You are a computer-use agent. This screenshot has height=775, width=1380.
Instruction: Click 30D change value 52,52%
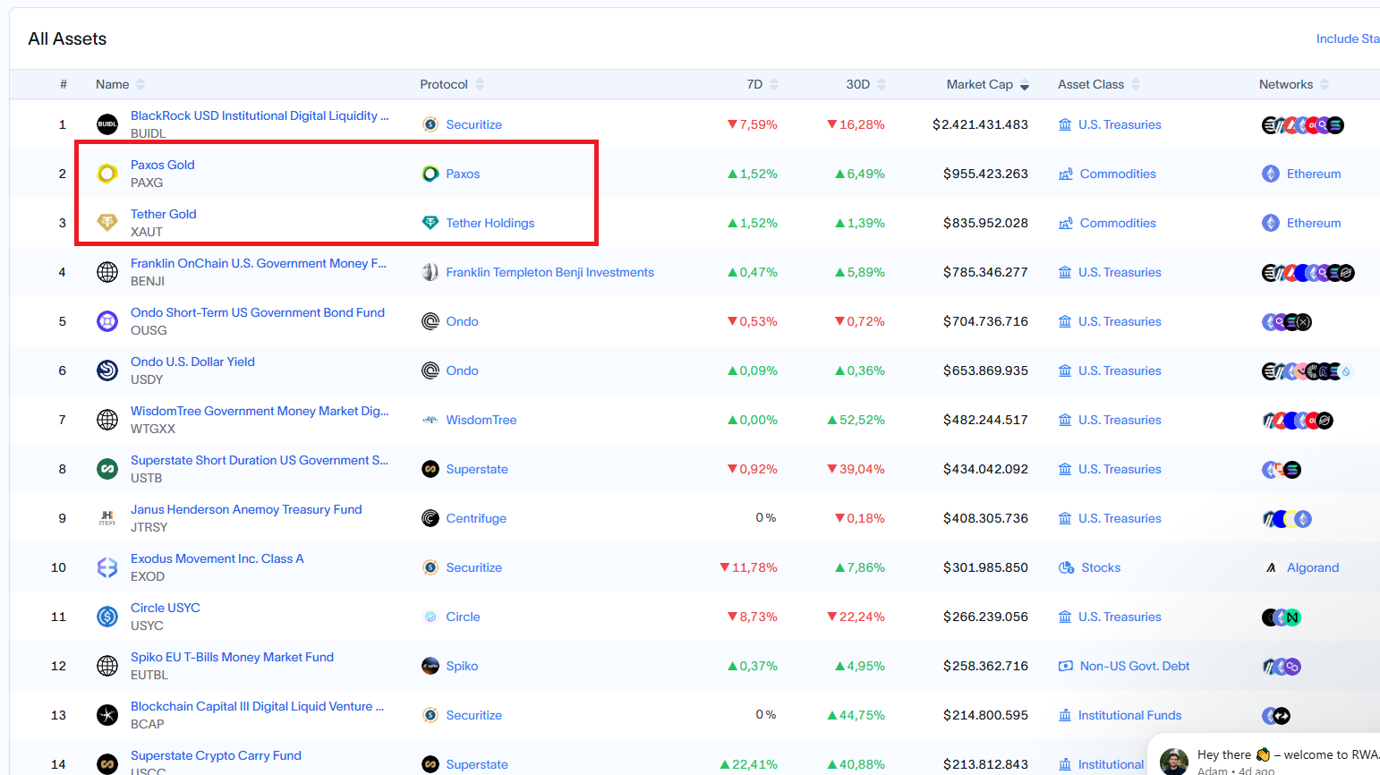[856, 420]
